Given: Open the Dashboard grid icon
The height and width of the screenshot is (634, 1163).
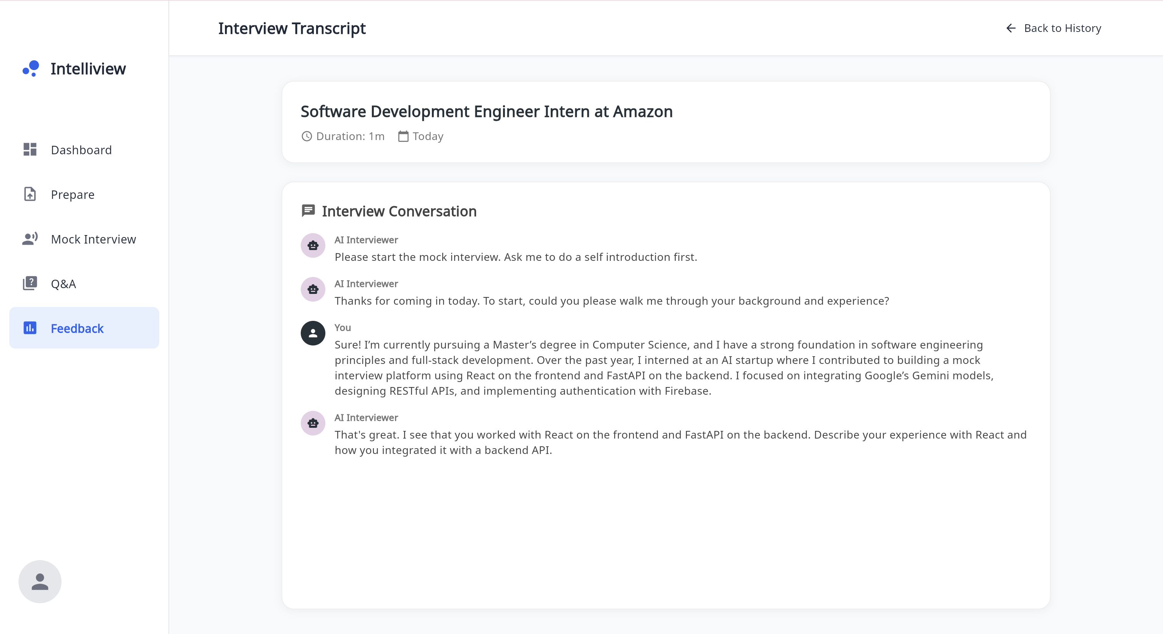Looking at the screenshot, I should click(30, 150).
